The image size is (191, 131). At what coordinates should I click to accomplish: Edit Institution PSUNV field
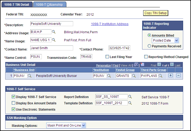(100, 76)
